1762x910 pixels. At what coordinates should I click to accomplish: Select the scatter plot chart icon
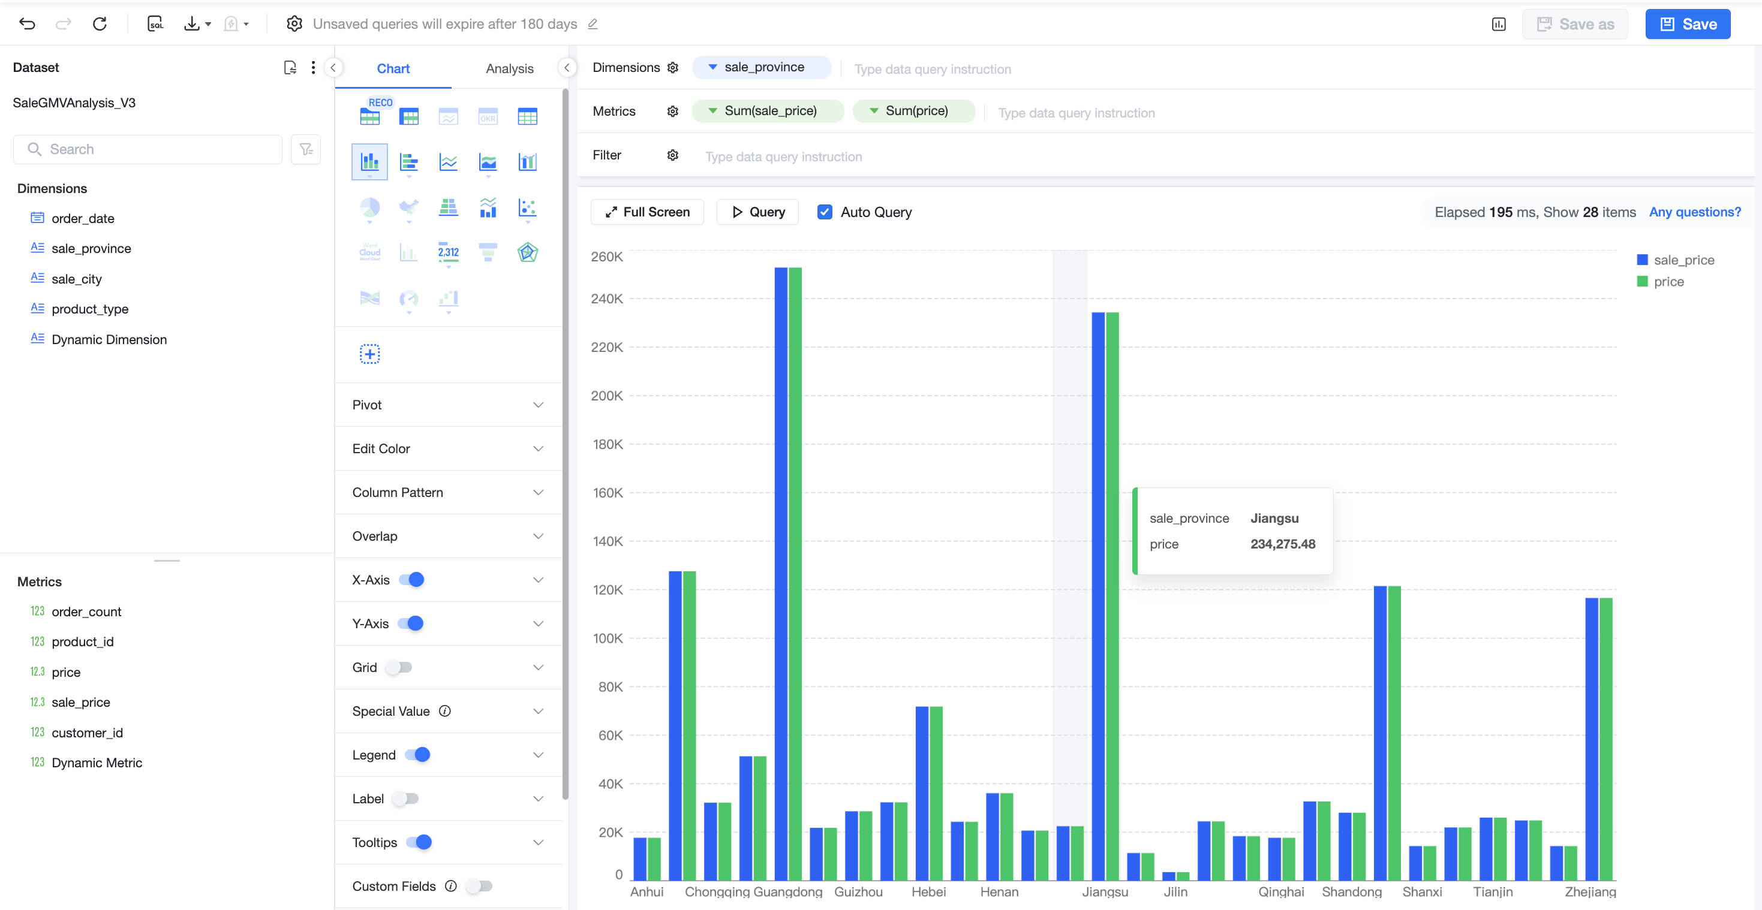point(527,207)
